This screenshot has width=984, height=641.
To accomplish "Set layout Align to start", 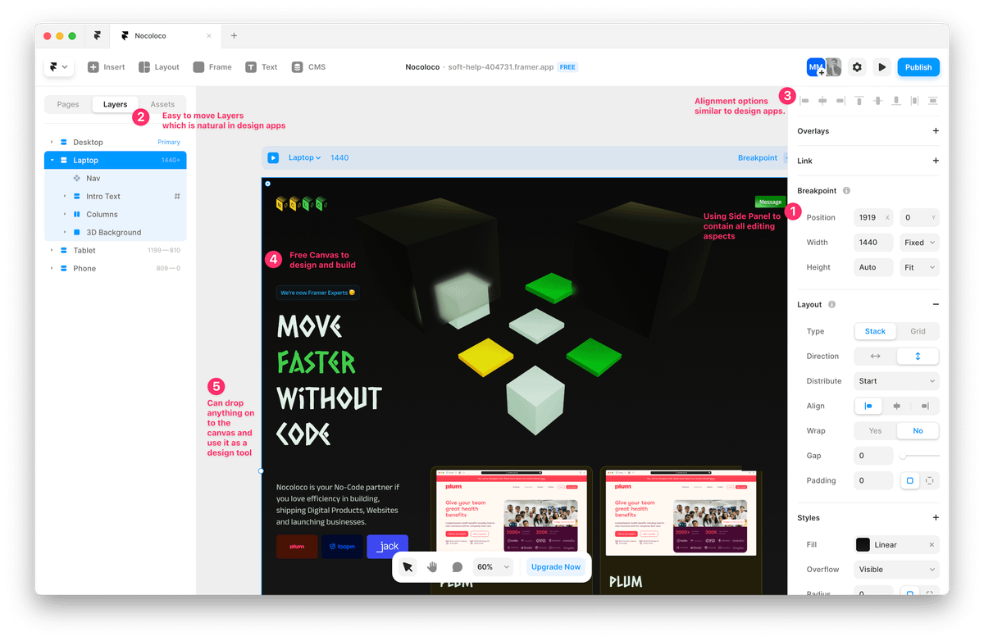I will (868, 406).
